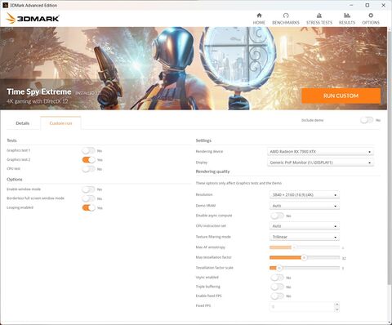Enable window mode toggle
392x325 pixels.
click(88, 189)
